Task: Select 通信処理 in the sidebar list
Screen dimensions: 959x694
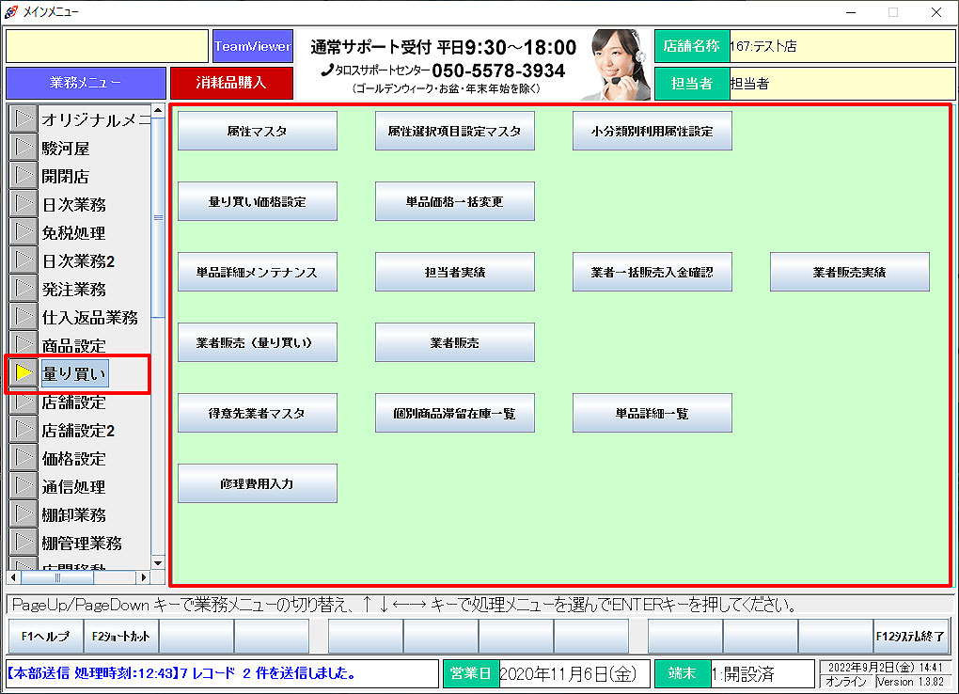Action: tap(73, 487)
